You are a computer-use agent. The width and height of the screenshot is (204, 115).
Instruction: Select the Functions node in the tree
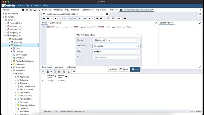point(24,102)
